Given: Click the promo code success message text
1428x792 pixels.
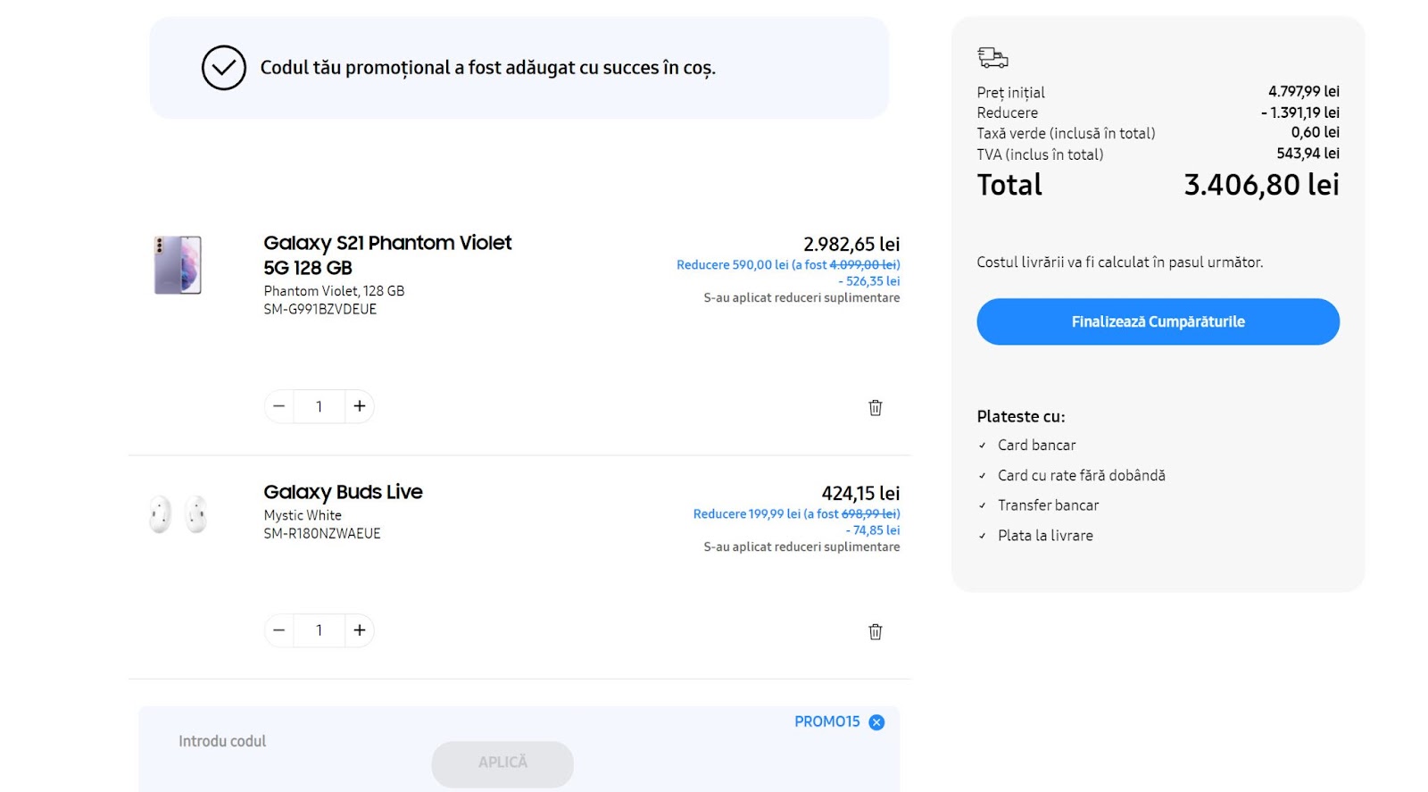Looking at the screenshot, I should 487,68.
